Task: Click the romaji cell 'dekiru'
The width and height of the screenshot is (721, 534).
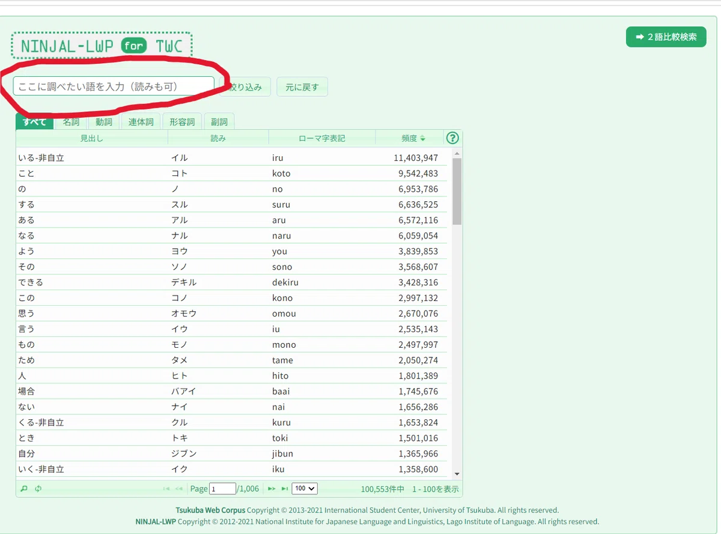Action: click(285, 282)
